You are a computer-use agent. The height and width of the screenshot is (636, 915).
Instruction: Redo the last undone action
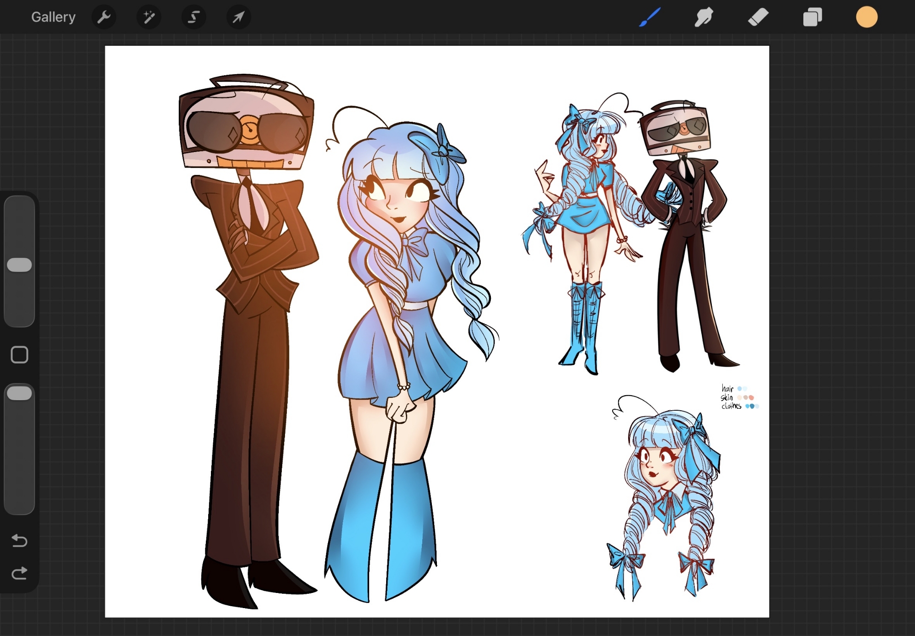point(20,573)
